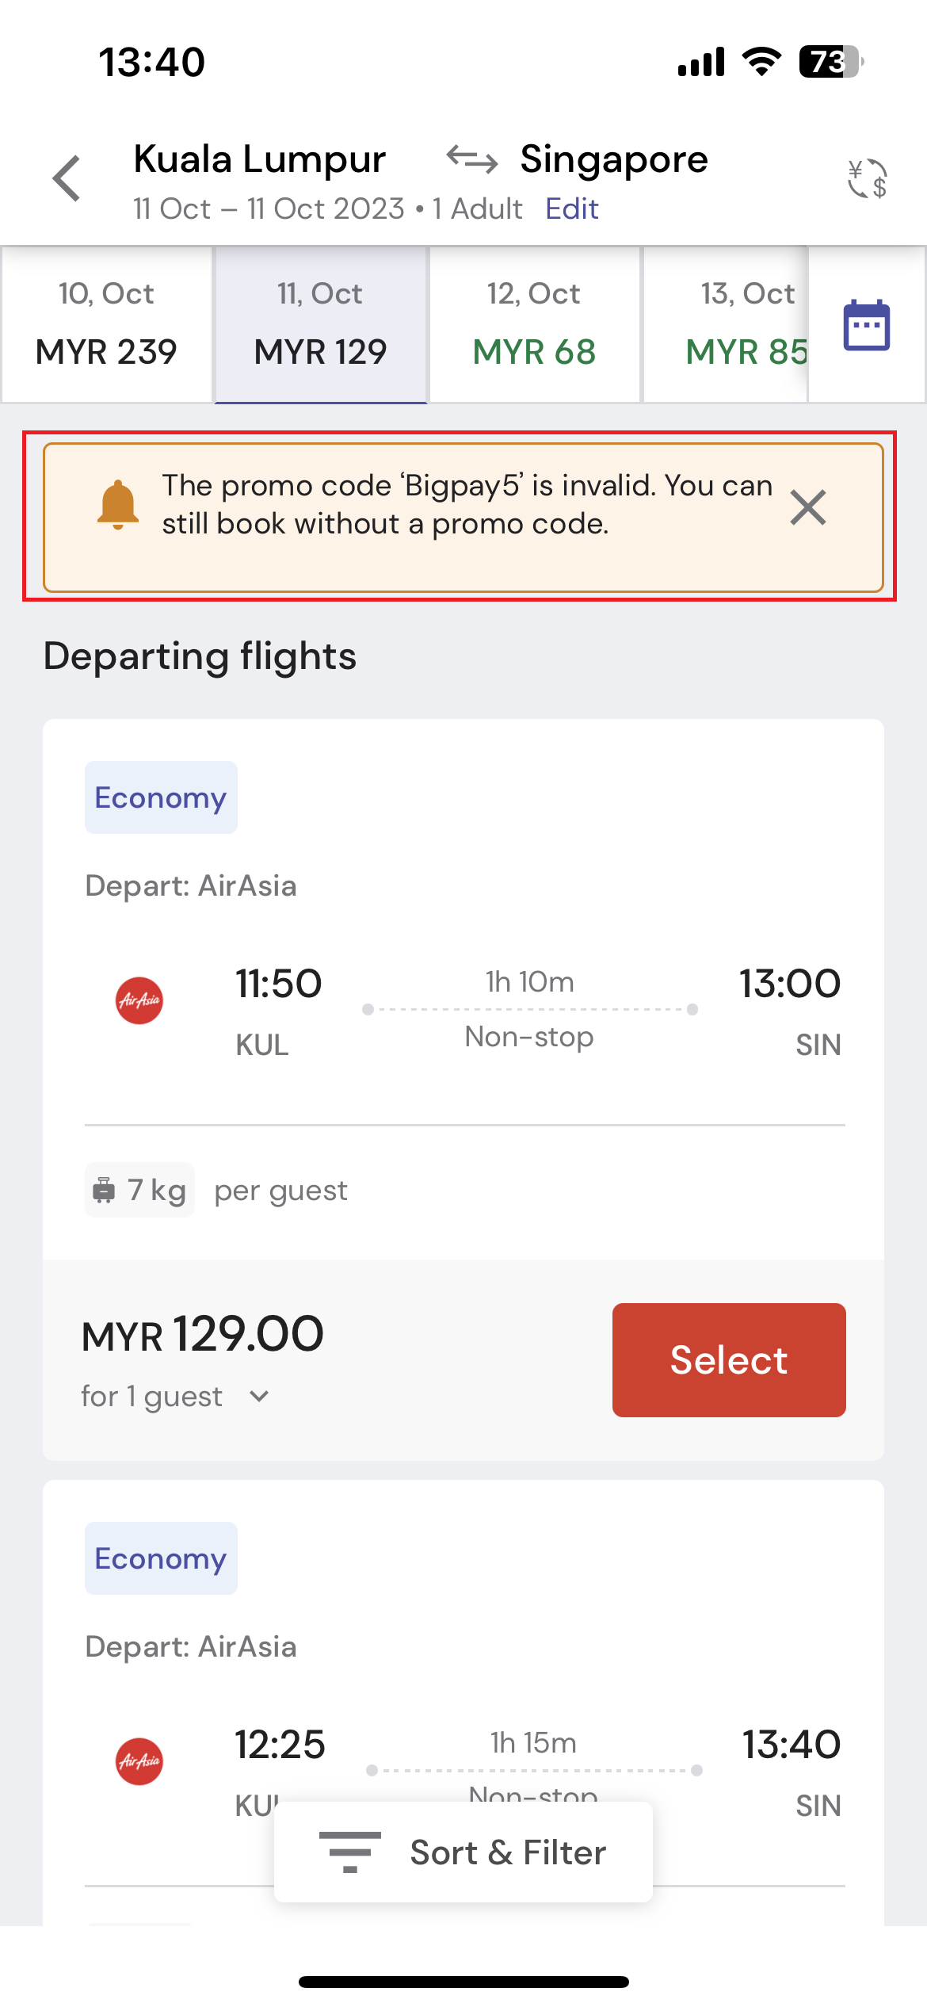Tap the bell notification icon
This screenshot has height=2007, width=927.
[117, 505]
